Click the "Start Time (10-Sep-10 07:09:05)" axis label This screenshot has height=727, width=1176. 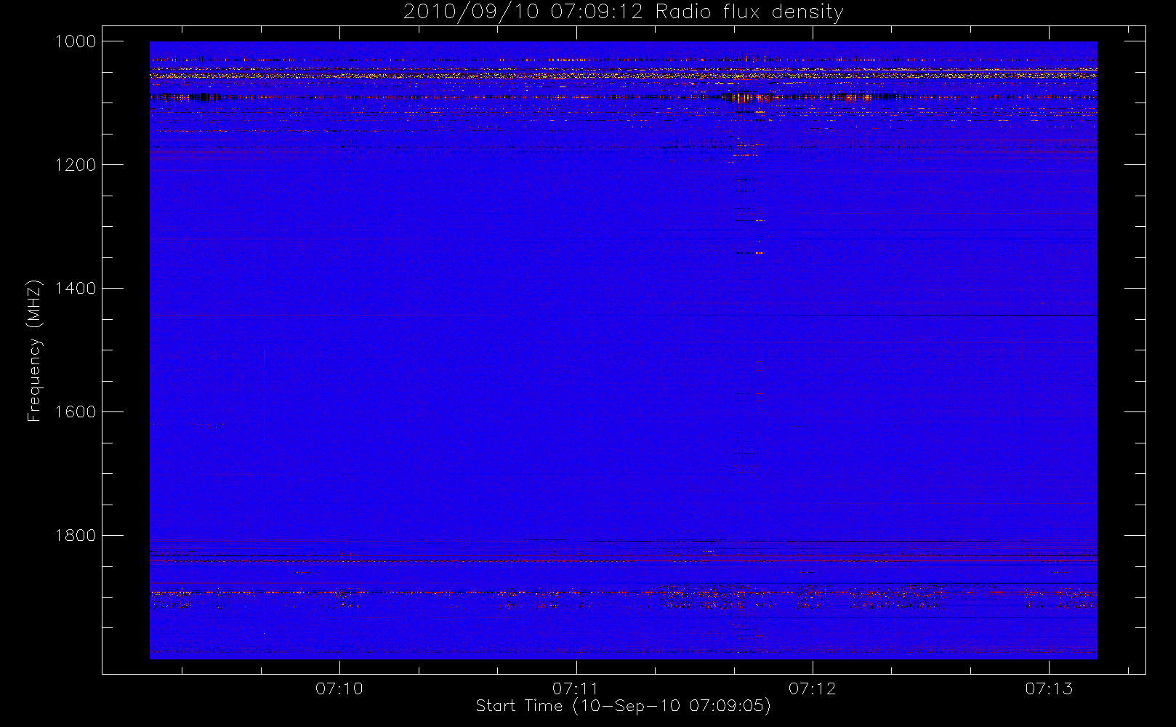623,706
